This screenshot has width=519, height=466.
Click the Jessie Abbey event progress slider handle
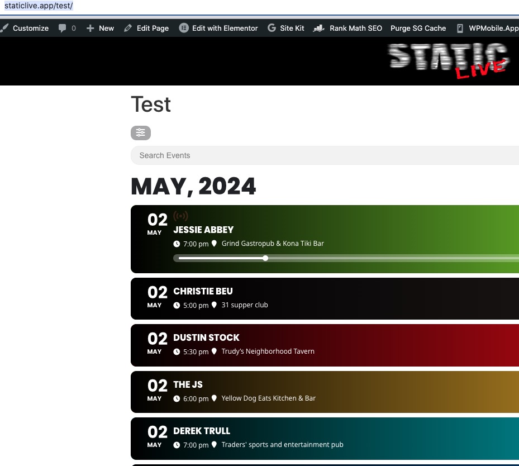265,258
